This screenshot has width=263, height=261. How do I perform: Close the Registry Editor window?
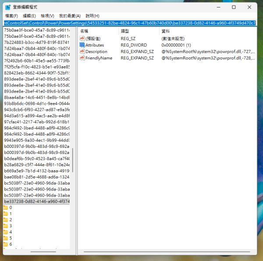(249, 7)
